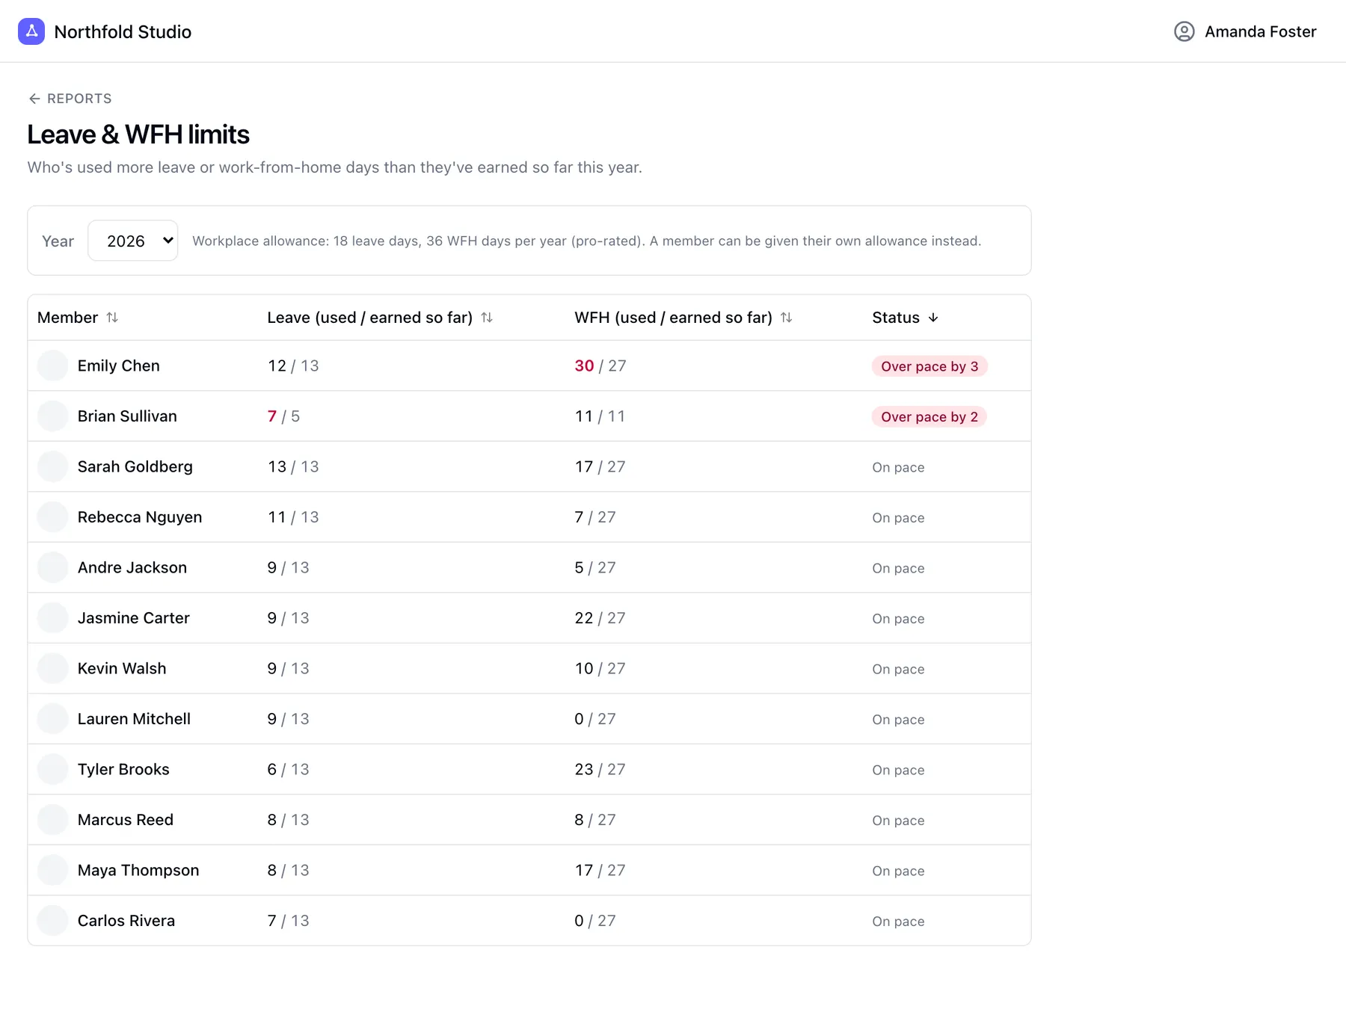Click Carlos Rivera's name
1346x1009 pixels.
126,921
